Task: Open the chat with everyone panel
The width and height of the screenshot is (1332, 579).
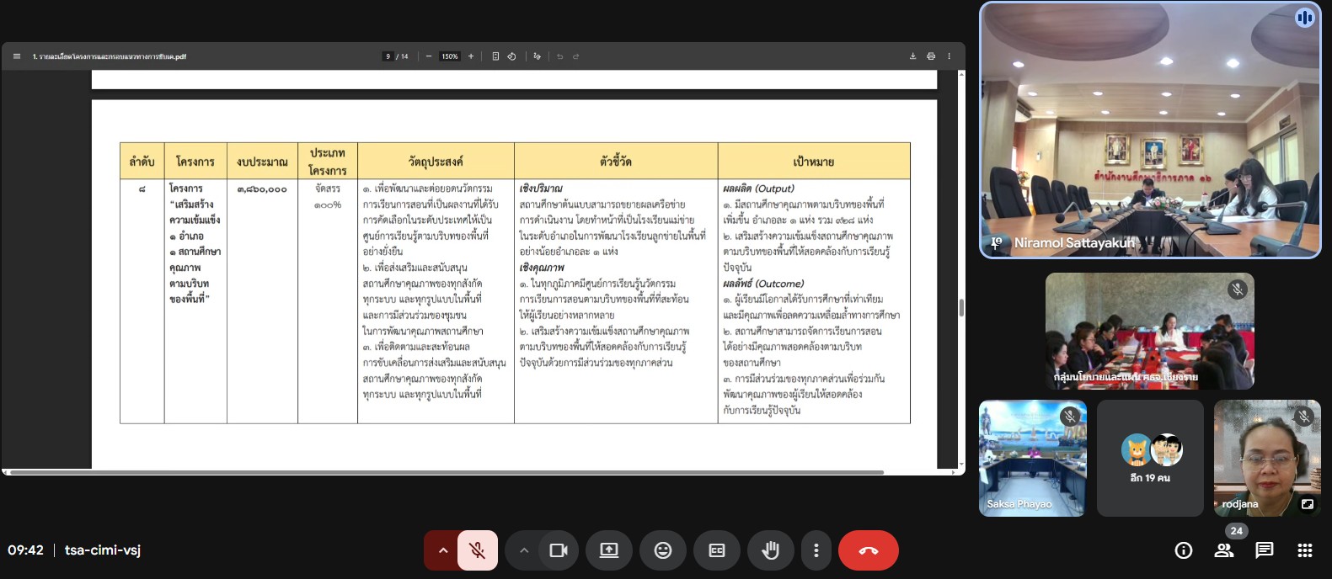Action: pos(1265,550)
